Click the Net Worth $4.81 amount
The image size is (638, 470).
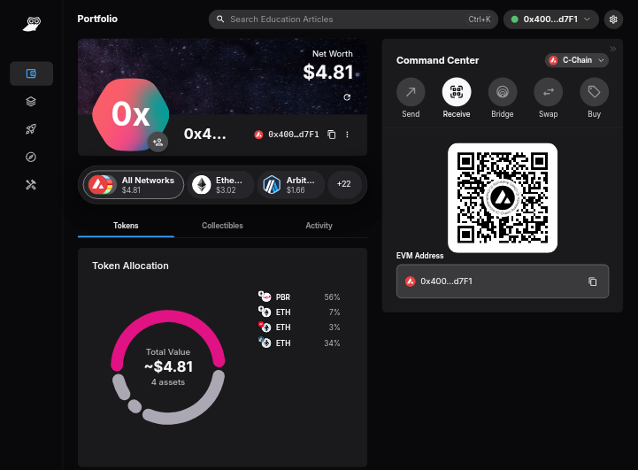(328, 73)
